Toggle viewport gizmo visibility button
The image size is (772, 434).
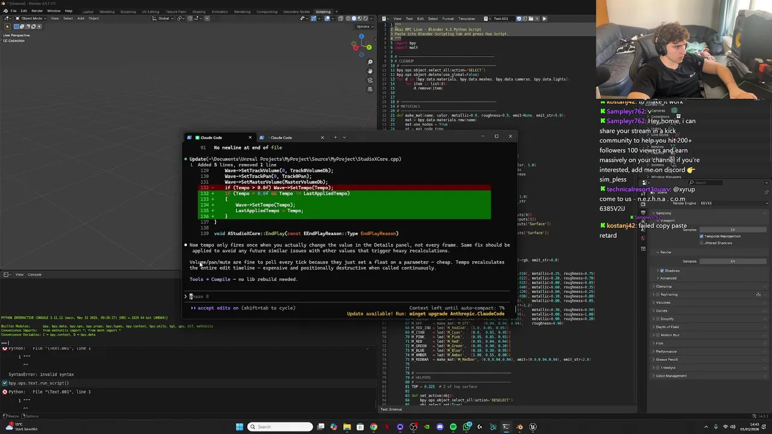[314, 18]
